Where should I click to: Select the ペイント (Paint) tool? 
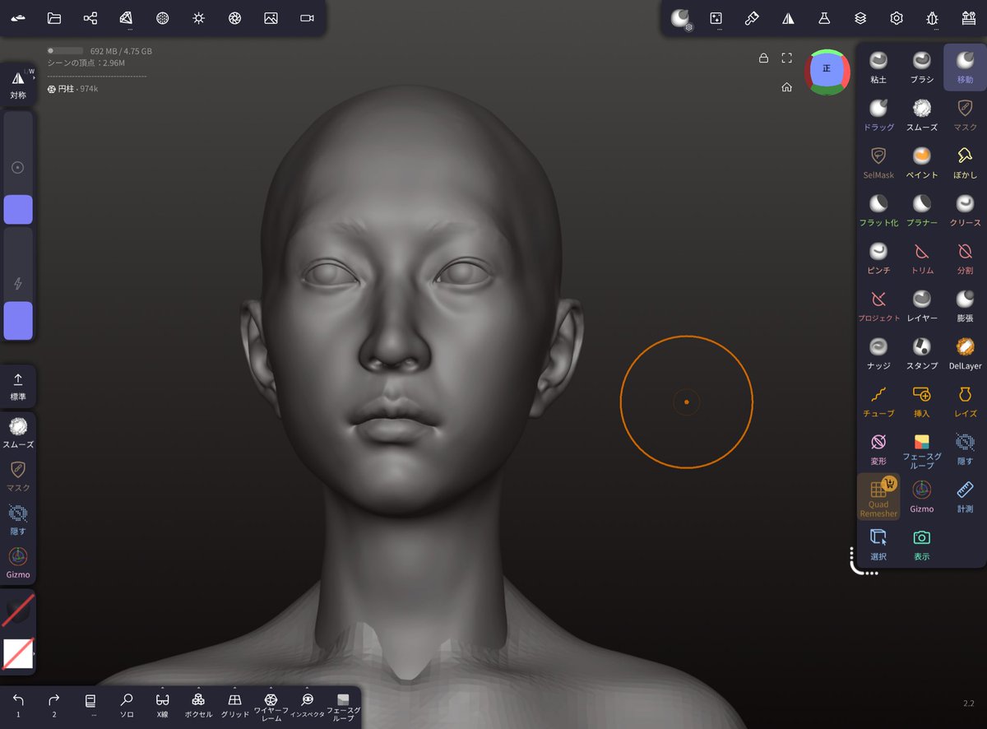coord(922,162)
